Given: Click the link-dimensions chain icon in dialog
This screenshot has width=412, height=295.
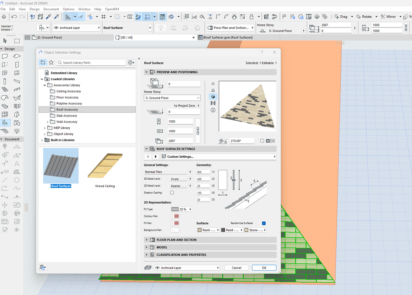Looking at the screenshot, I should click(198, 131).
